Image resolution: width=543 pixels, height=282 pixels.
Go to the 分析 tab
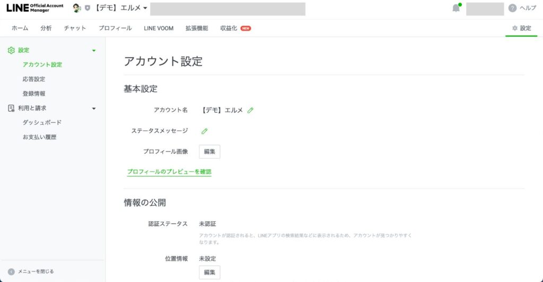(46, 28)
